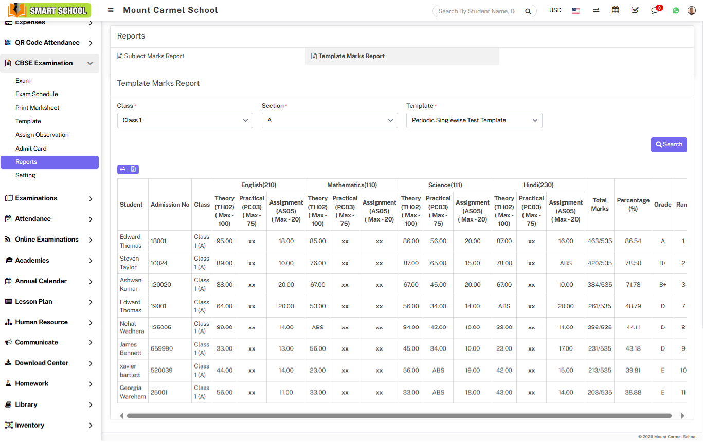The width and height of the screenshot is (703, 442).
Task: Open the Section dropdown showing A
Action: pyautogui.click(x=329, y=120)
